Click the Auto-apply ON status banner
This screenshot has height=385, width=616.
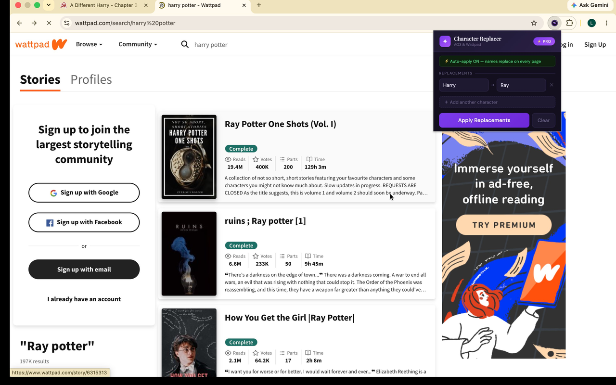click(x=497, y=62)
